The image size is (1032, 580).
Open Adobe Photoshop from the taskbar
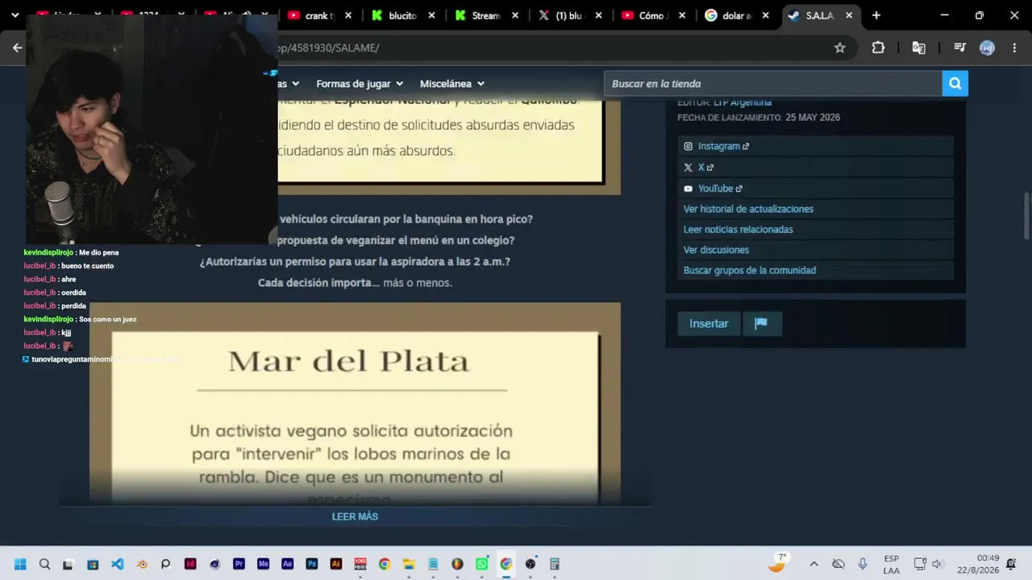pyautogui.click(x=312, y=564)
